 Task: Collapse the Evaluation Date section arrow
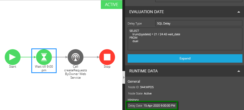pos(238,12)
